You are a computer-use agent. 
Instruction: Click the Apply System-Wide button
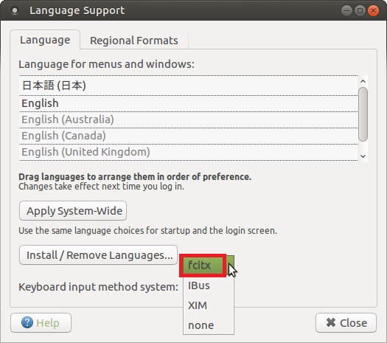tap(73, 211)
